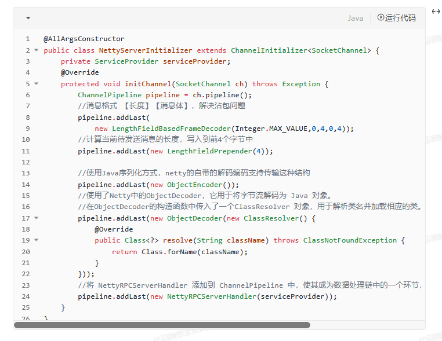Toggle code width with the arrows icon

(436, 12)
